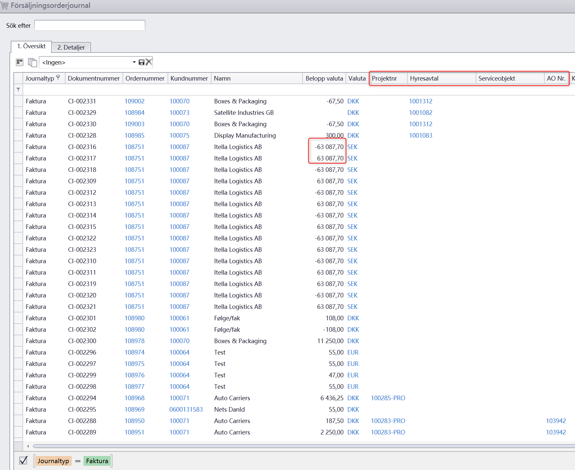
Task: Sort by the Belopp valuta column header
Action: tap(324, 78)
